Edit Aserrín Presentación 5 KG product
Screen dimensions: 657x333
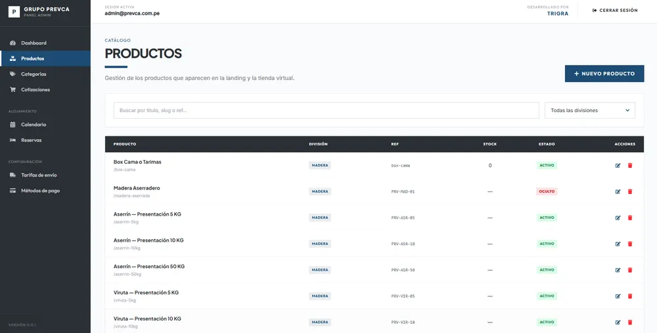coord(618,218)
